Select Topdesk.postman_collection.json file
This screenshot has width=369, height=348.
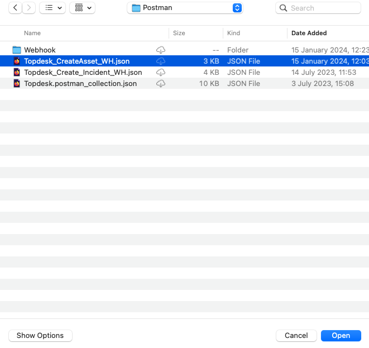coord(184,83)
